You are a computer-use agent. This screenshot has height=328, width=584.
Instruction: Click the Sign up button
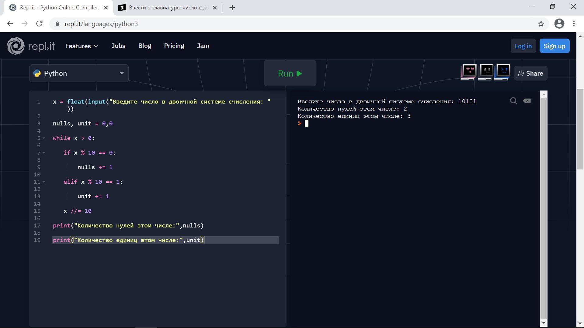coord(554,46)
